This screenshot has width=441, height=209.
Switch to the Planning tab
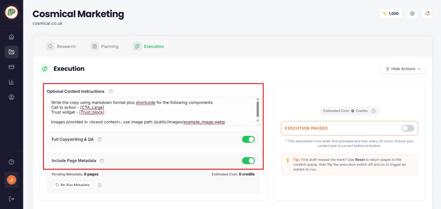104,46
